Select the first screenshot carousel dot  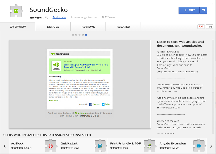point(73,35)
